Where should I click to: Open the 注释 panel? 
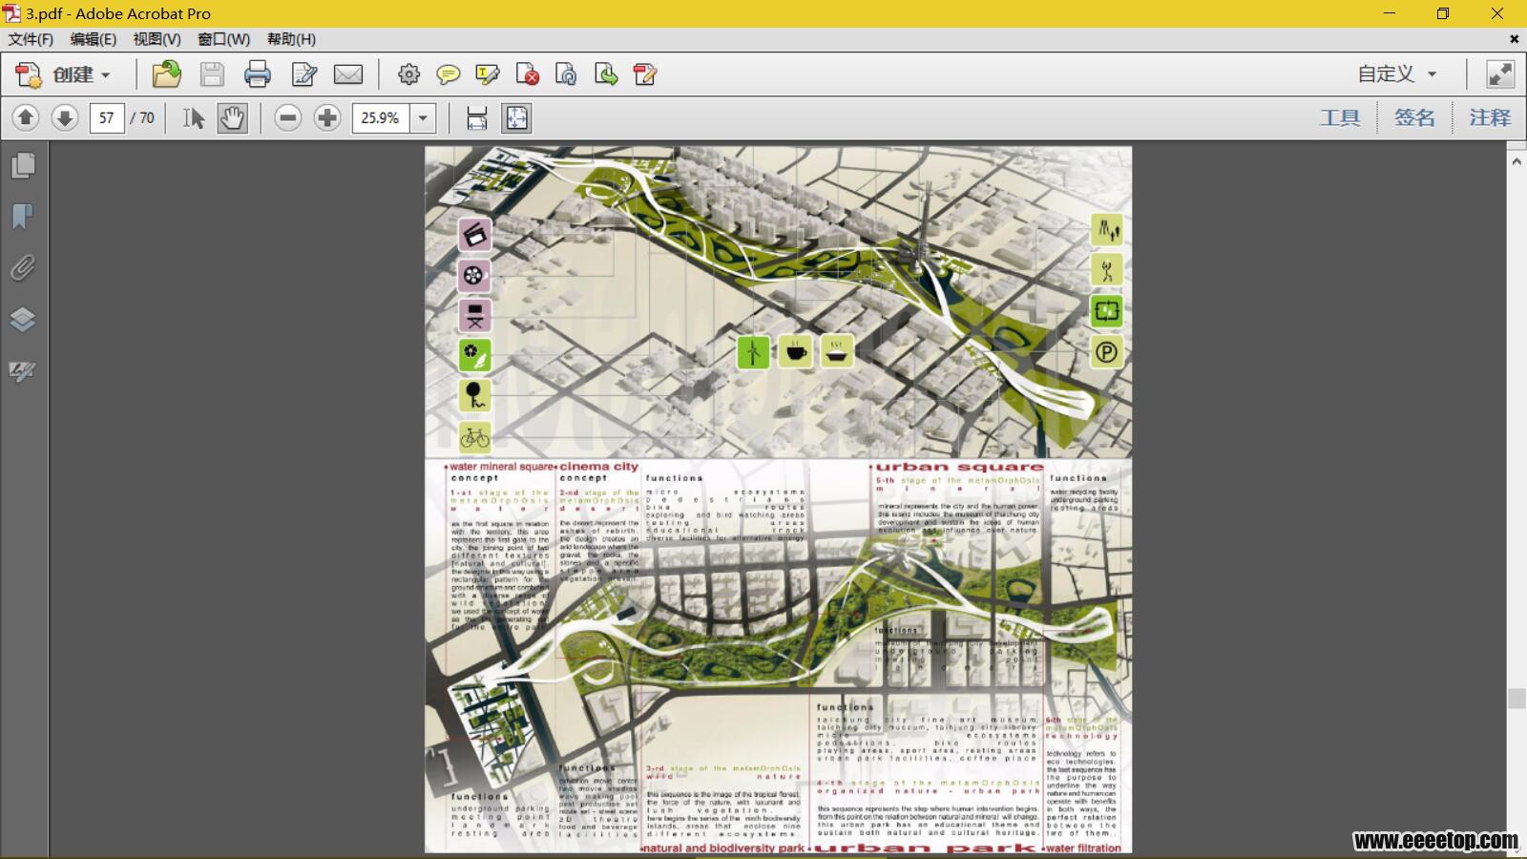1490,117
